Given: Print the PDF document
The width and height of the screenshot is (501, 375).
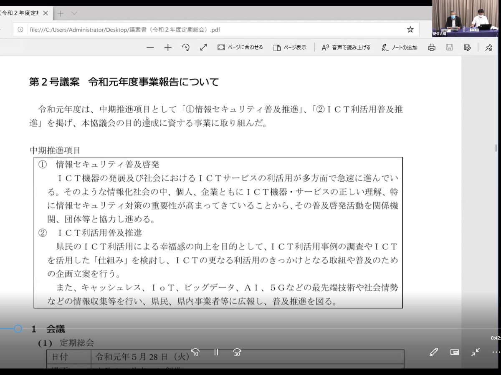Looking at the screenshot, I should tap(432, 47).
